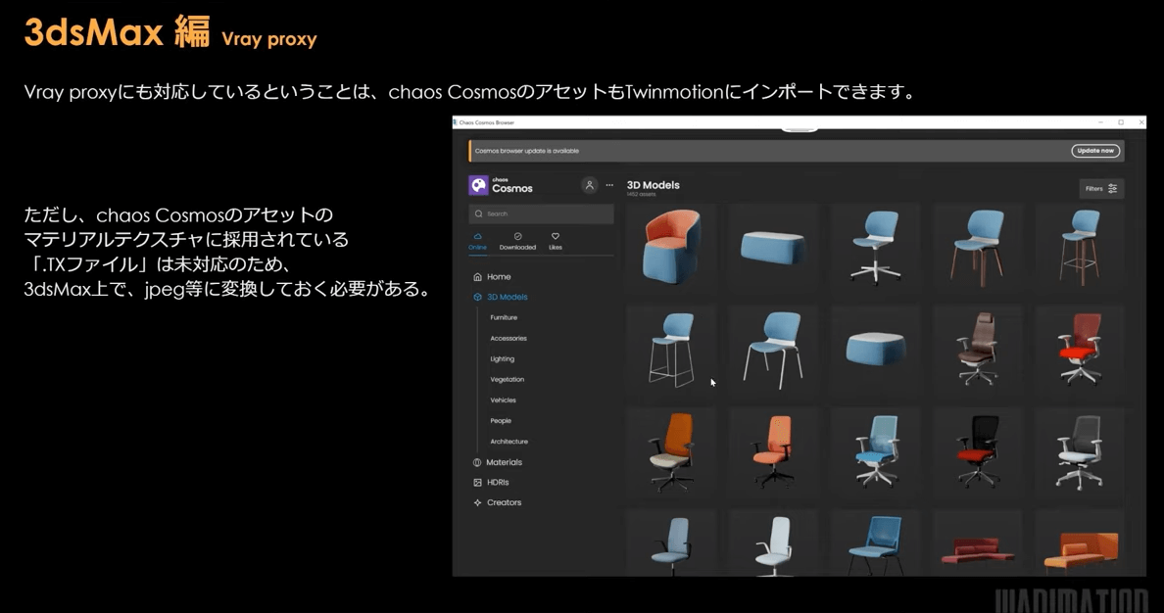Focus the Search input field
The height and width of the screenshot is (613, 1164).
tap(541, 213)
